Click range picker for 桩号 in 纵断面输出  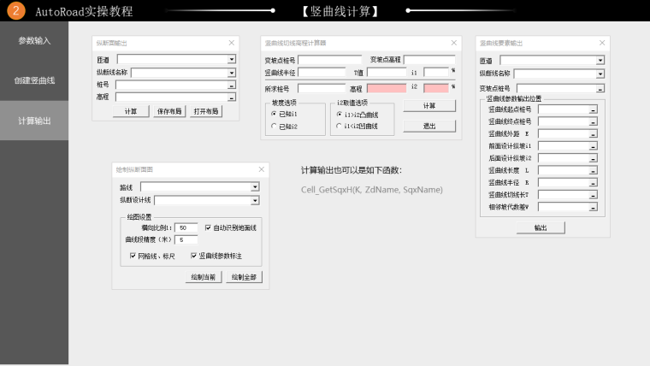[x=232, y=85]
